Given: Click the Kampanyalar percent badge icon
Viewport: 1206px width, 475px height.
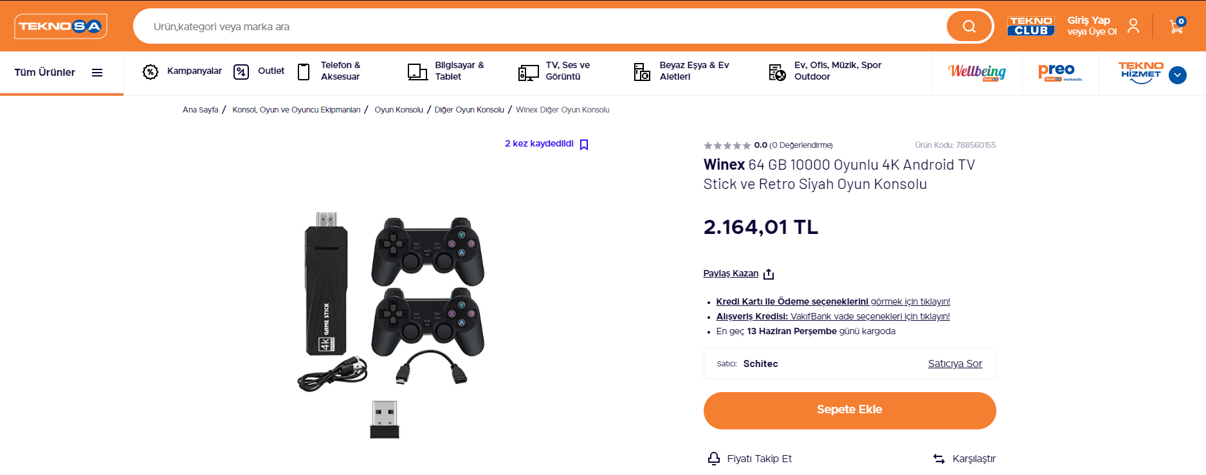Looking at the screenshot, I should pos(151,71).
